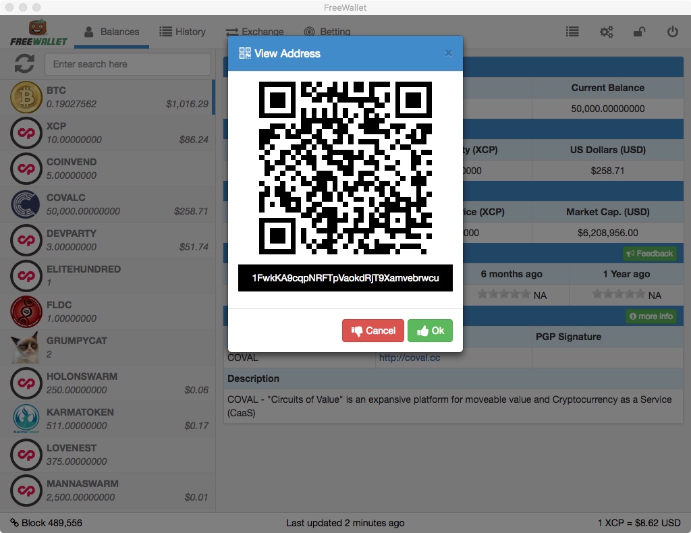The width and height of the screenshot is (691, 533).
Task: Click the COVAL asset name cell
Action: (x=243, y=358)
